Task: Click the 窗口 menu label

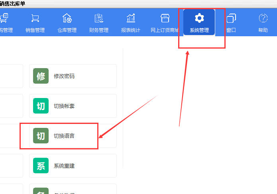Action: [x=231, y=30]
